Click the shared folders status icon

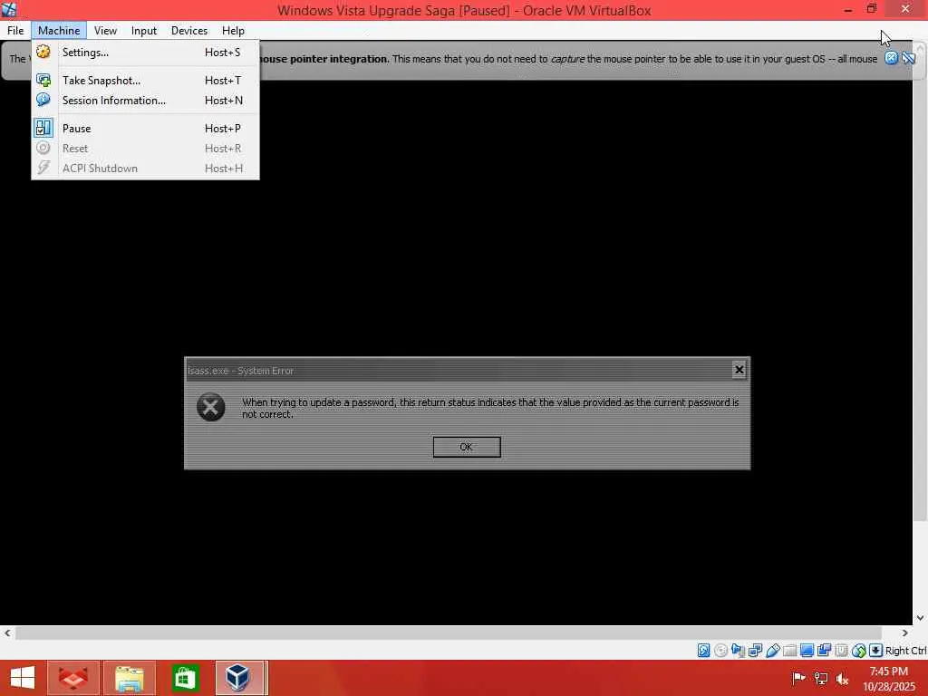click(789, 651)
